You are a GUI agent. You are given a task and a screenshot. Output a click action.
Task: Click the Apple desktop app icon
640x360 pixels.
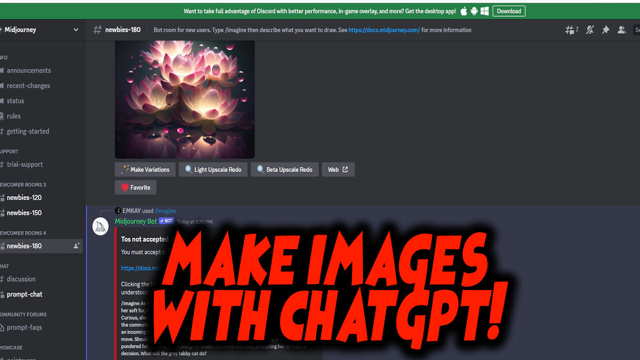(463, 11)
